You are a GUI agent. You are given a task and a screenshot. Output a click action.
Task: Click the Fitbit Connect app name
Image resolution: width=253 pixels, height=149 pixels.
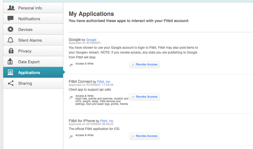click(80, 81)
